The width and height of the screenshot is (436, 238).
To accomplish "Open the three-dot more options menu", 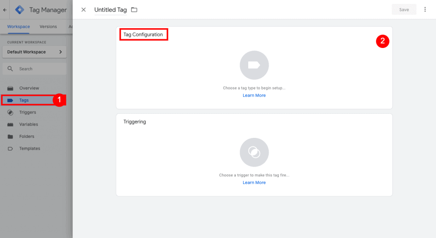I will [x=425, y=9].
